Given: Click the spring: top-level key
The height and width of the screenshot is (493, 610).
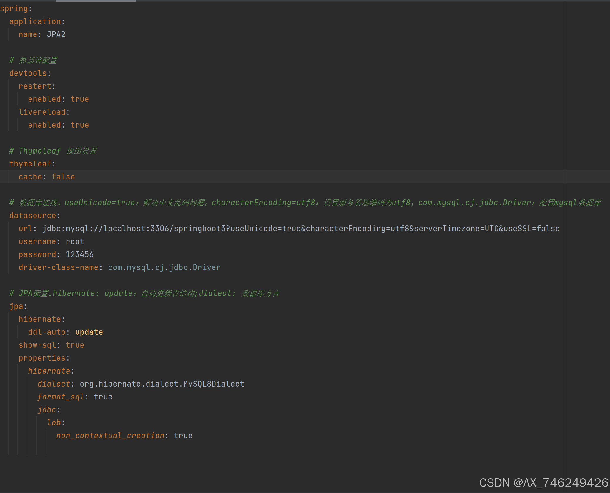Looking at the screenshot, I should (15, 8).
